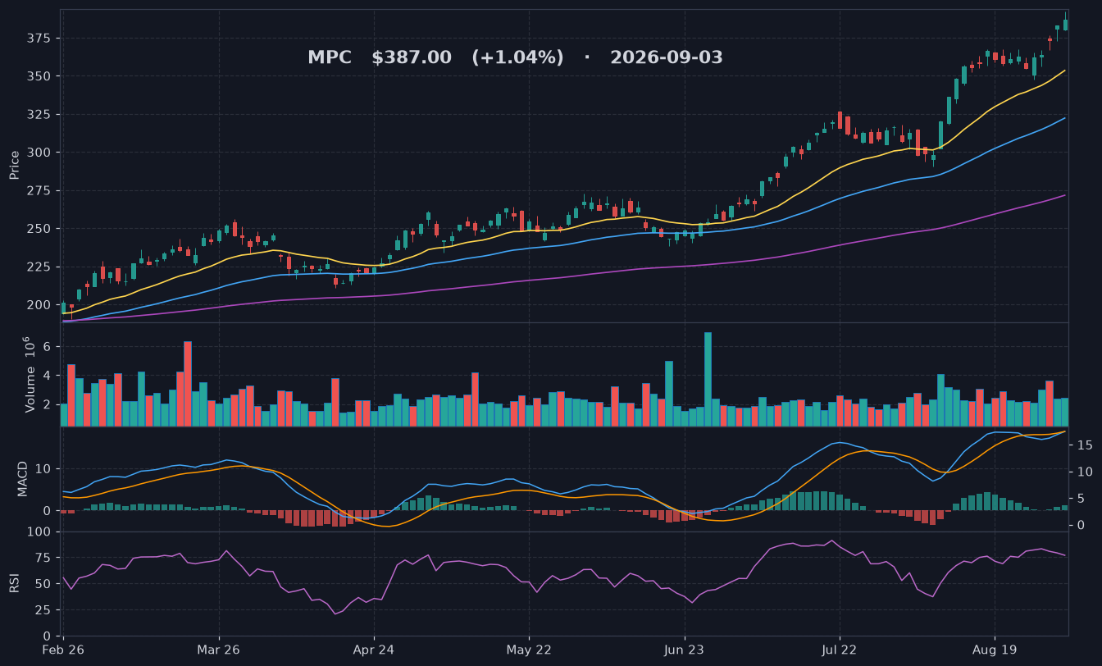Click the May 22 date tick label

529,650
